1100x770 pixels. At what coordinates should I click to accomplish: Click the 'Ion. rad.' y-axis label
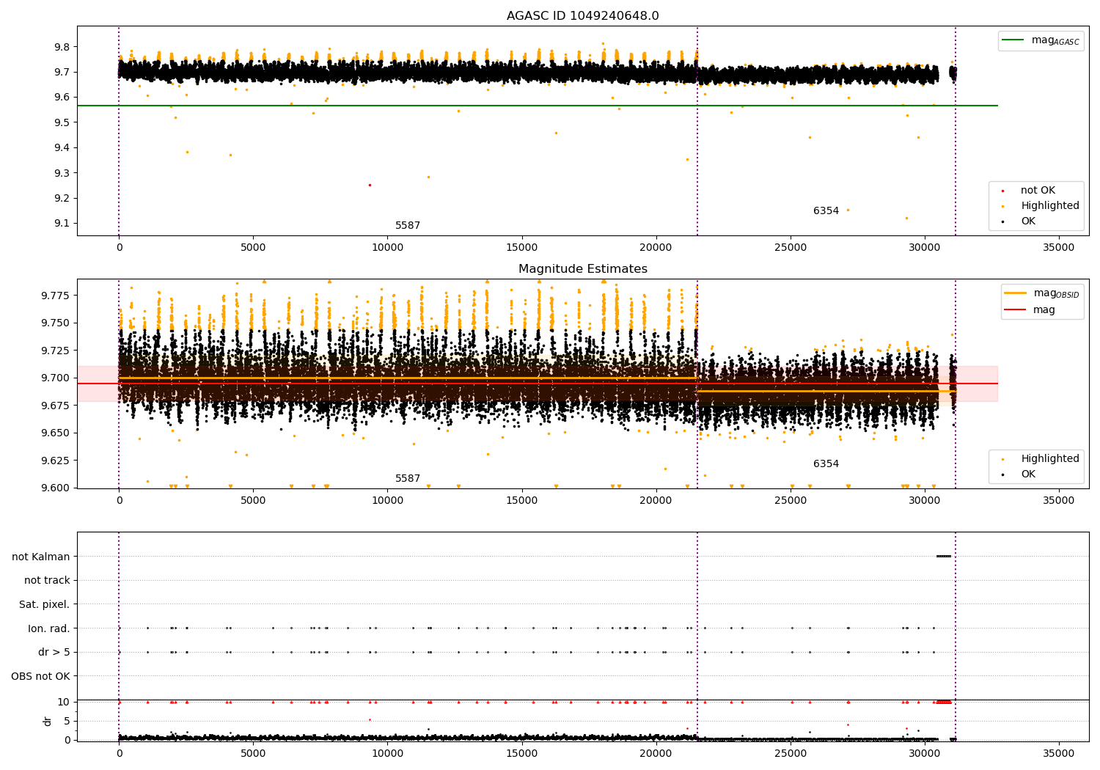[x=48, y=628]
